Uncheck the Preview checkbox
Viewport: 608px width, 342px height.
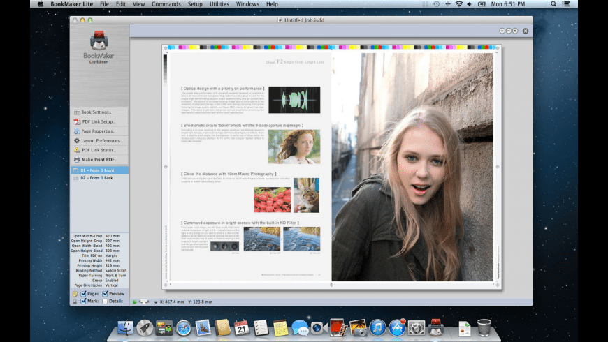(105, 294)
